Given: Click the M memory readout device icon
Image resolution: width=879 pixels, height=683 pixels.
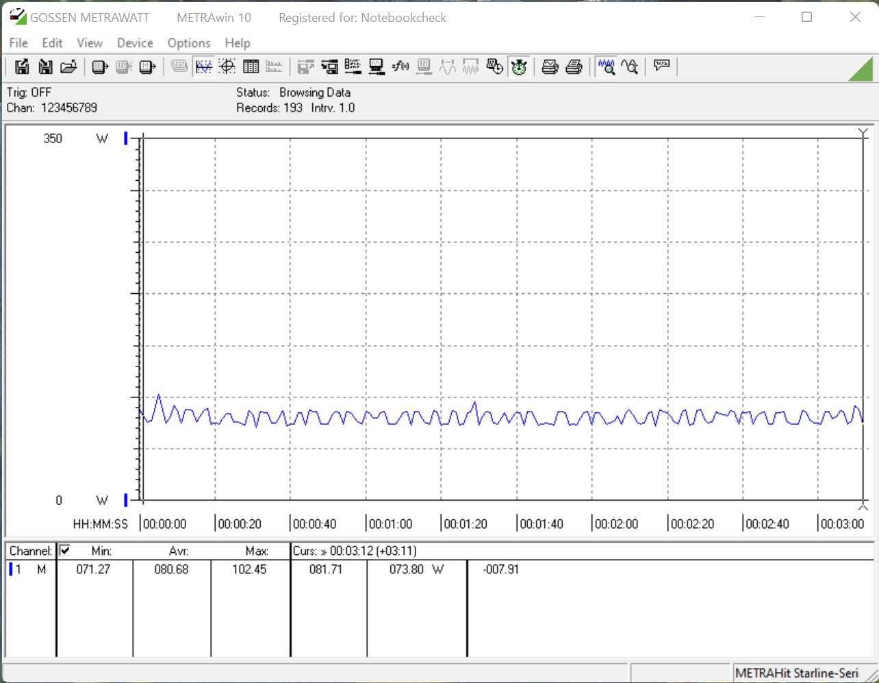Looking at the screenshot, I should pyautogui.click(x=147, y=66).
